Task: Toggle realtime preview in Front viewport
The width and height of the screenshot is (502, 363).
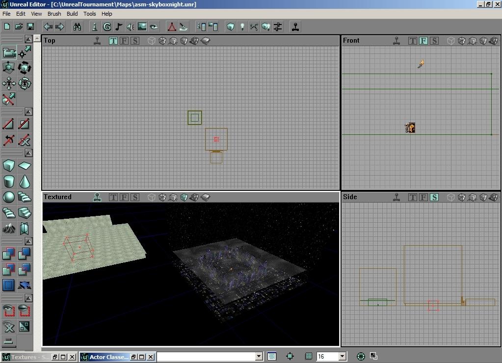Action: [x=396, y=41]
